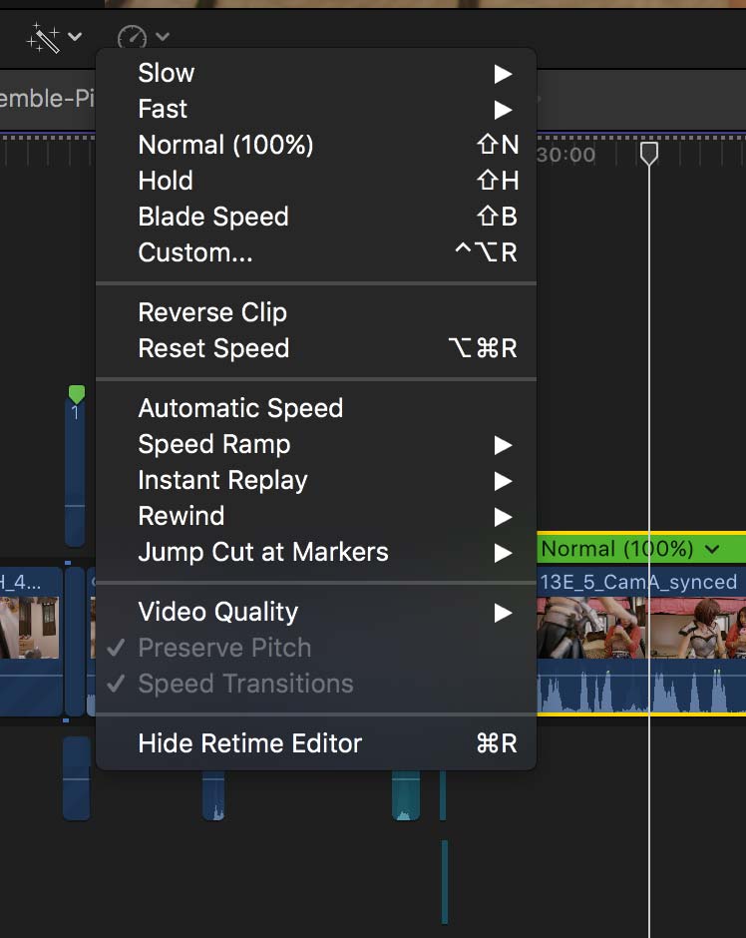Click the retime speedometer icon
Screen dimensions: 746x938
point(132,37)
